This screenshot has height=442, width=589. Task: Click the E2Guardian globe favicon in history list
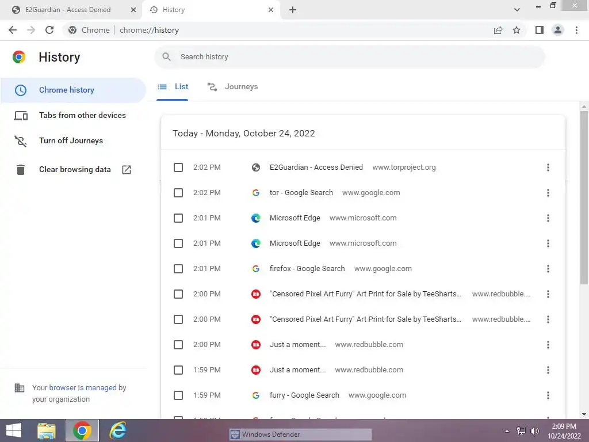256,167
